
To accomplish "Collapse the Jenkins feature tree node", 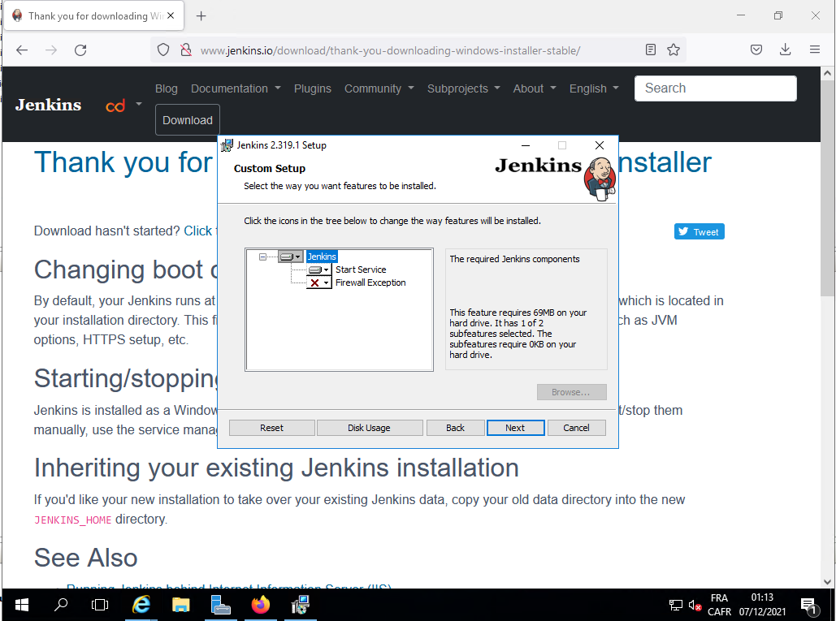I will (262, 257).
